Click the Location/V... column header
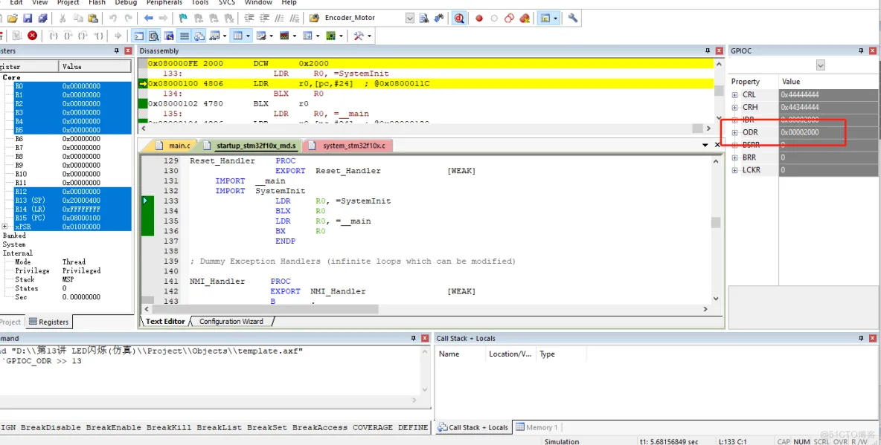The height and width of the screenshot is (445, 881). coord(510,354)
